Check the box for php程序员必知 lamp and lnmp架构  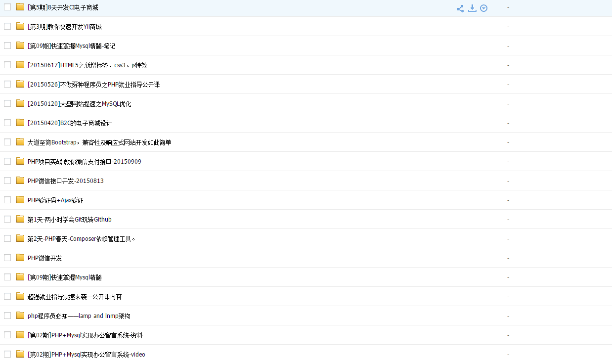7,316
